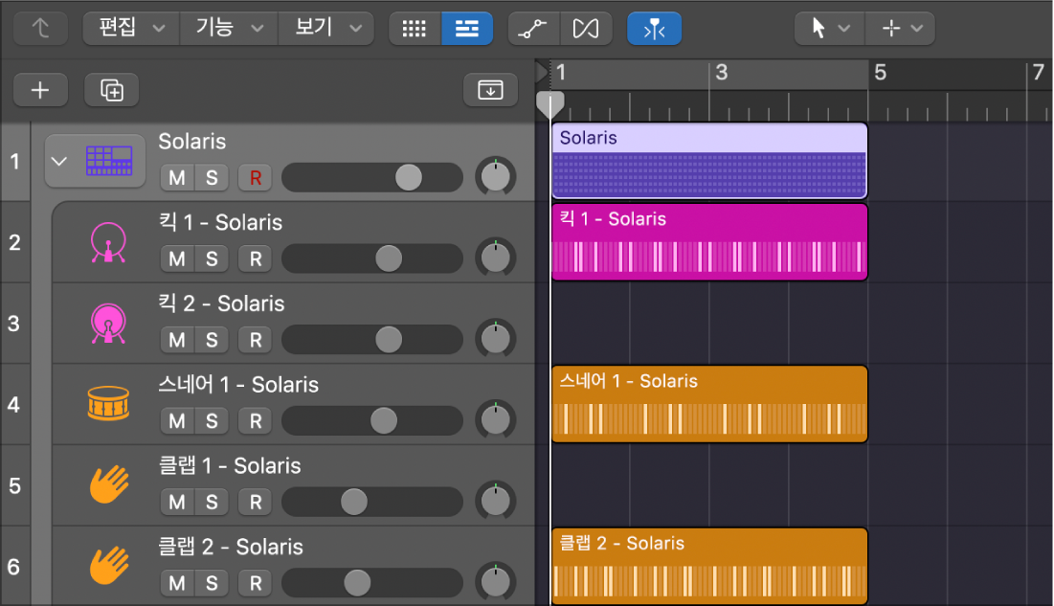Select the 스네어 1 region in the timeline

pyautogui.click(x=708, y=403)
